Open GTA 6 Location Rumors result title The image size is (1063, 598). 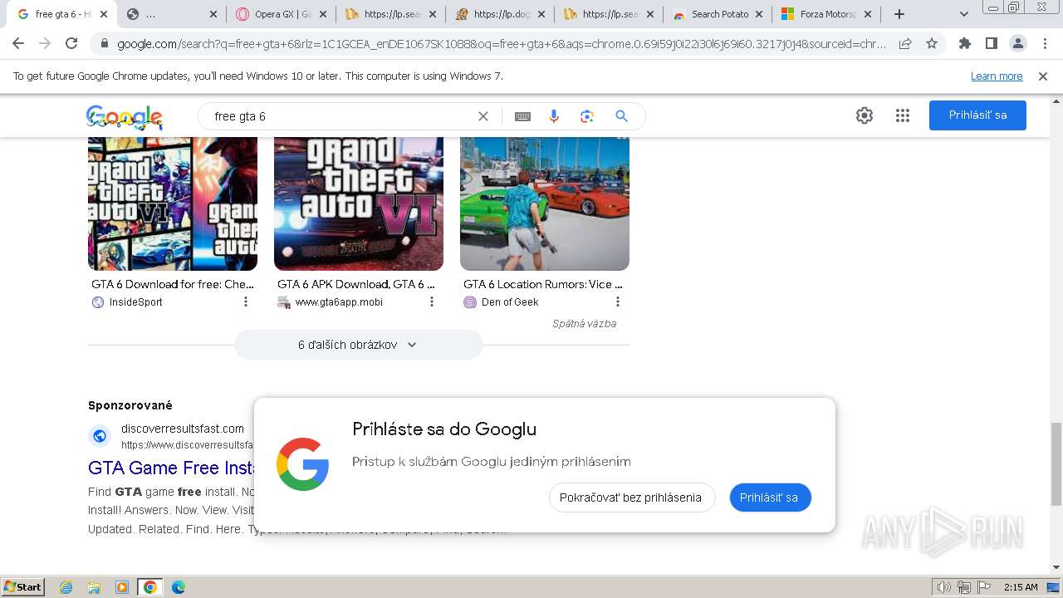(x=543, y=284)
